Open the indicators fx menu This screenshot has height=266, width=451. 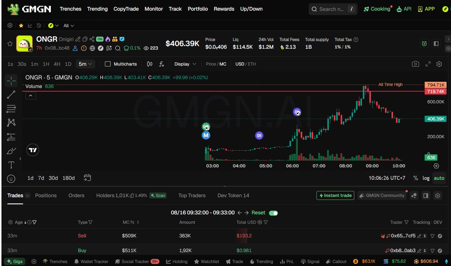162,64
